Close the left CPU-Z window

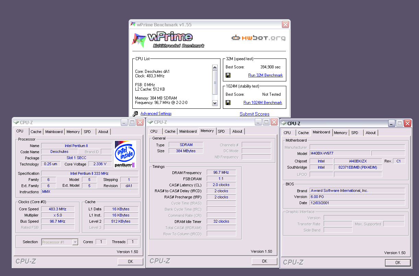point(140,122)
